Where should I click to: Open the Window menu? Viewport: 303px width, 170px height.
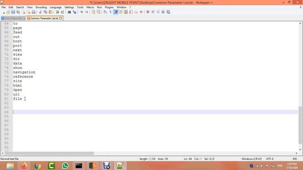[x=121, y=8]
